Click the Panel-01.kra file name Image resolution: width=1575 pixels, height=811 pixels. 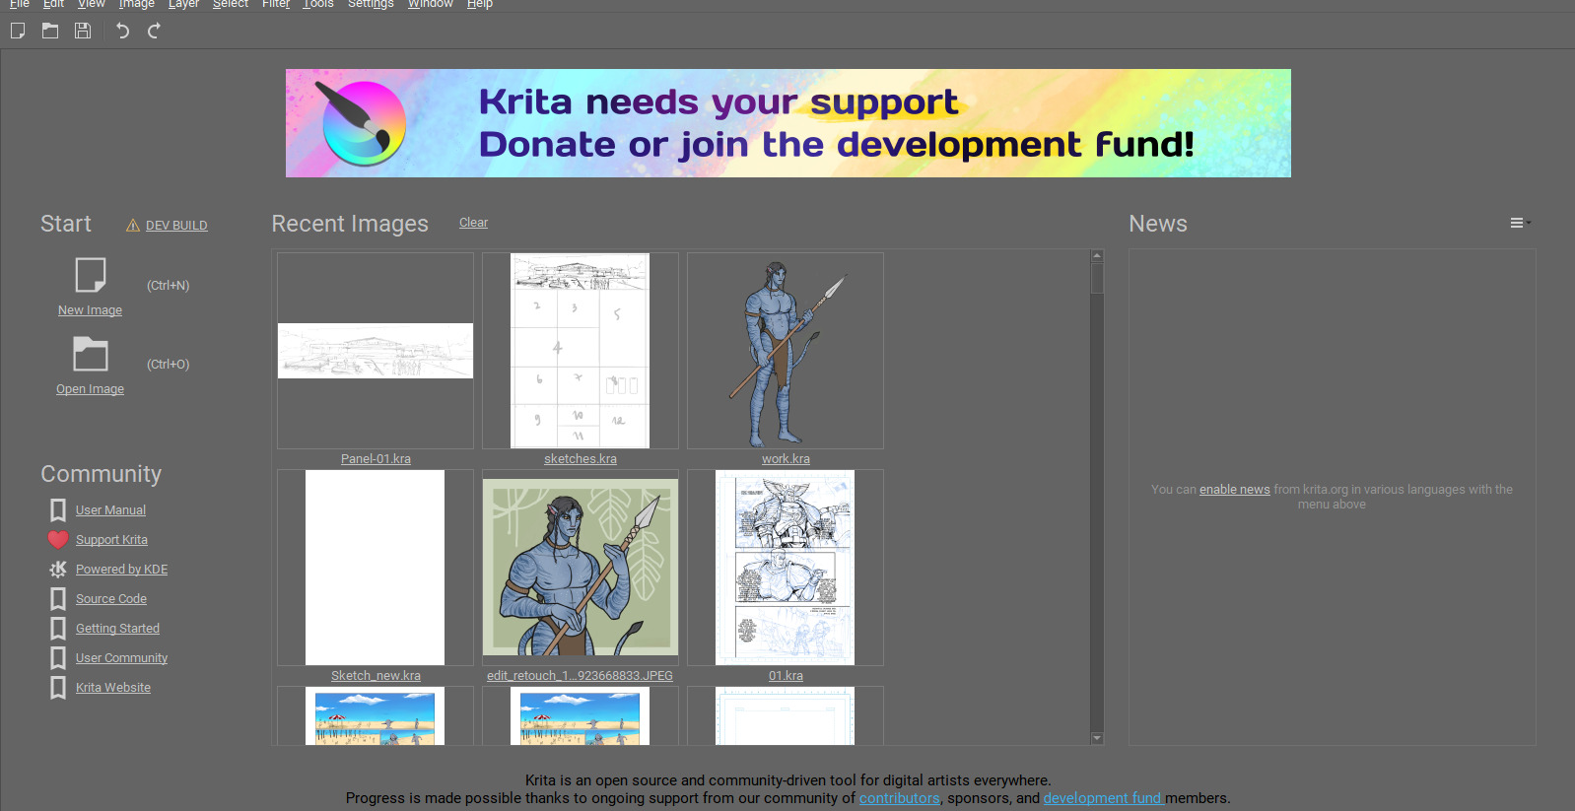(376, 459)
